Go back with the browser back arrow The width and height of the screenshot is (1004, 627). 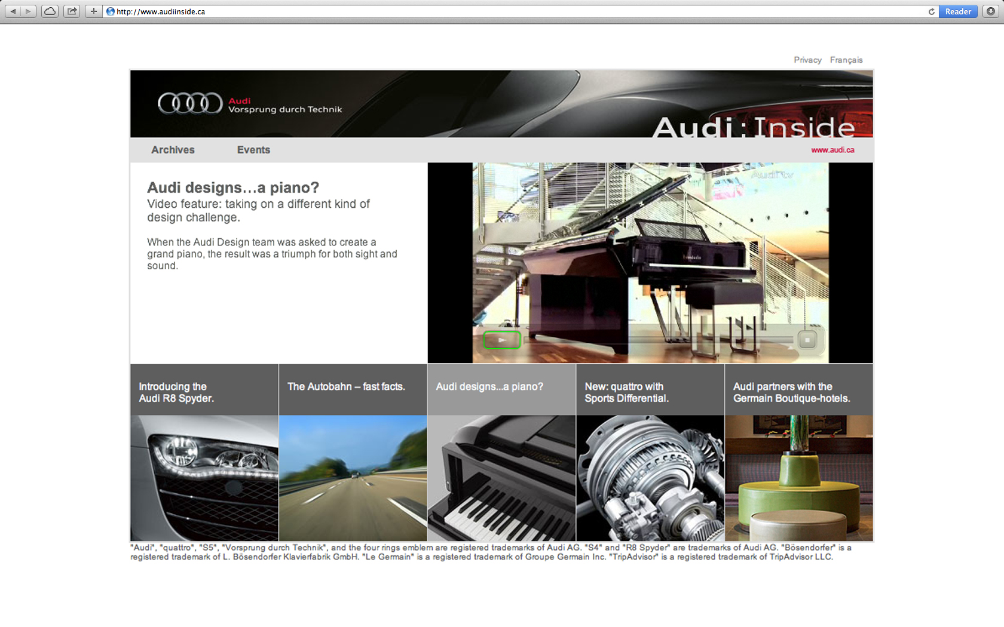tap(13, 11)
